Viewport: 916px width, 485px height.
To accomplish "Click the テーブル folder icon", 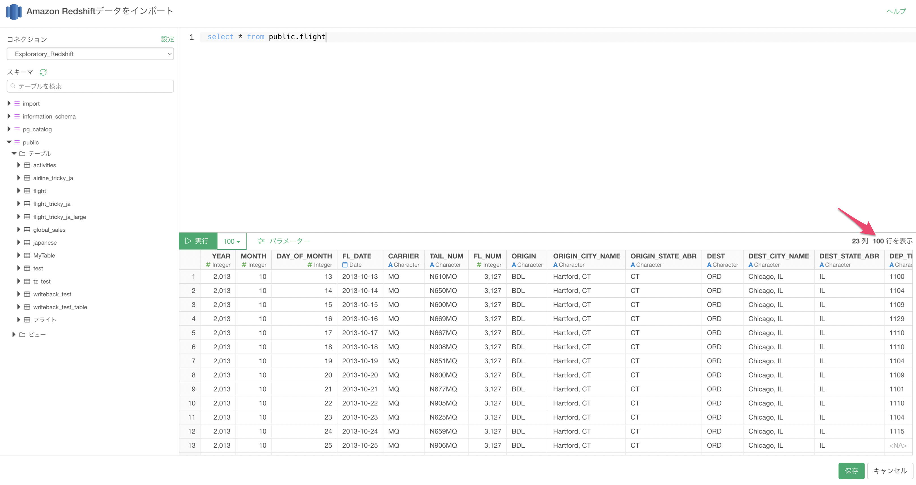I will tap(22, 153).
